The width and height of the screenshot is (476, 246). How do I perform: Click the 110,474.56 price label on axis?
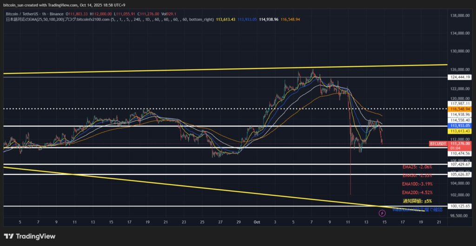(461, 153)
